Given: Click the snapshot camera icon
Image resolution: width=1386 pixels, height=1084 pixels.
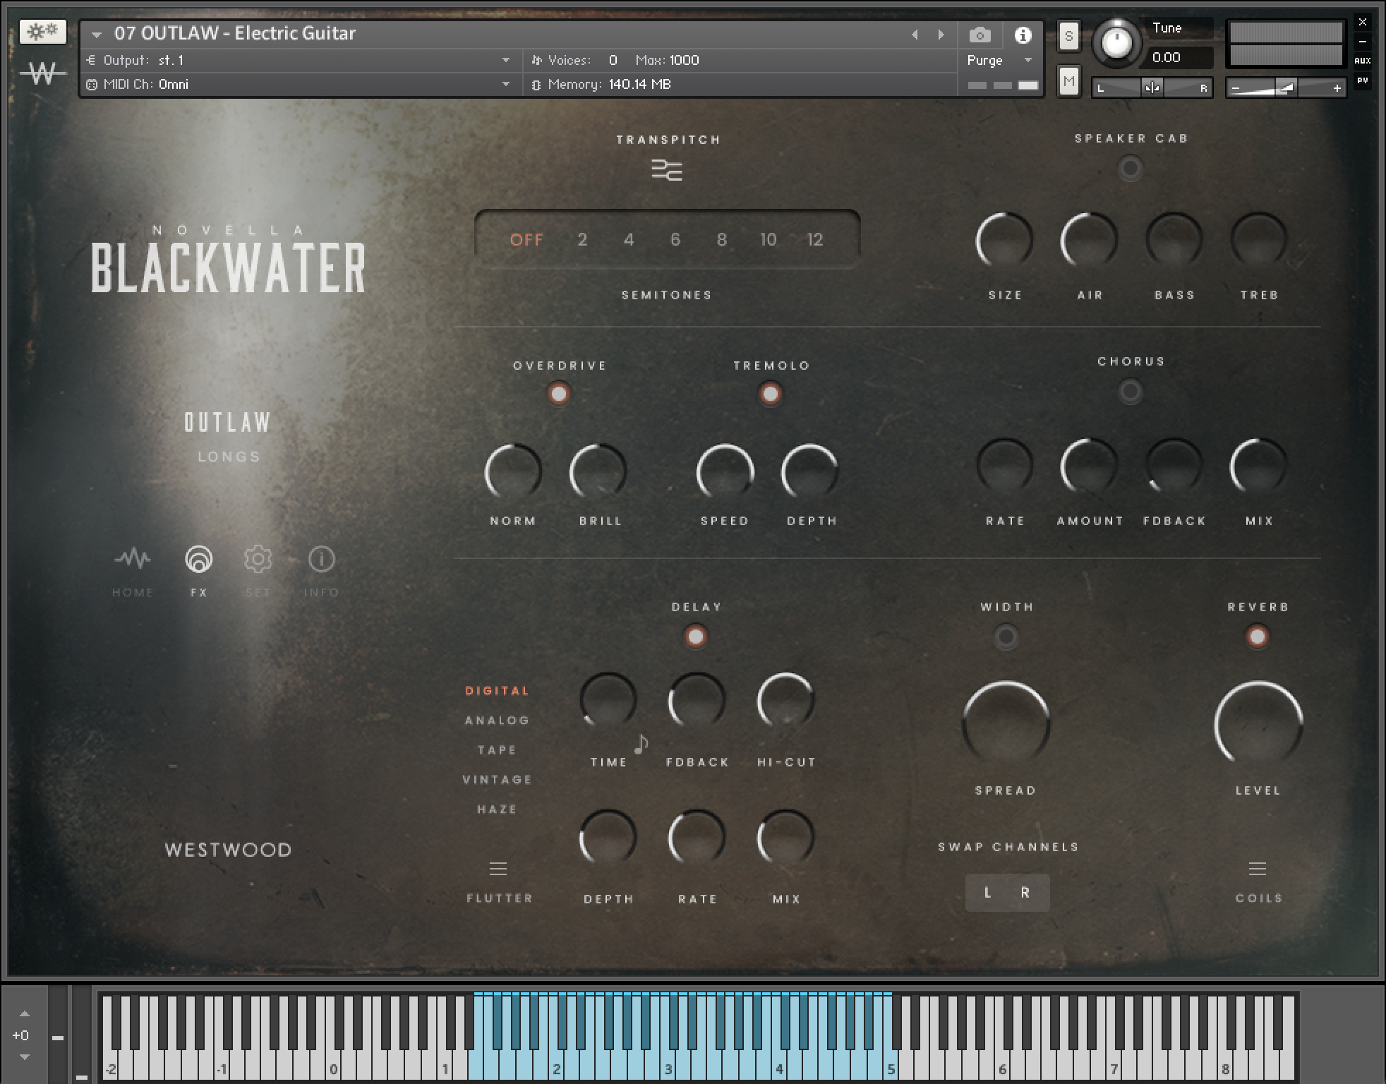Looking at the screenshot, I should tap(980, 35).
